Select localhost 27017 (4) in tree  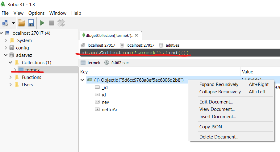(31, 33)
